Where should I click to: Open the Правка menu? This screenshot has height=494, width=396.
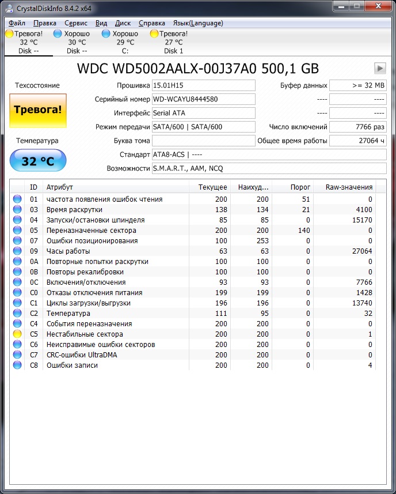tap(45, 23)
